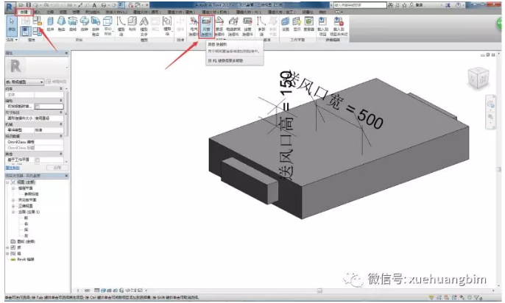
Task: Collapse the Elevations tree node
Action: pos(13,212)
